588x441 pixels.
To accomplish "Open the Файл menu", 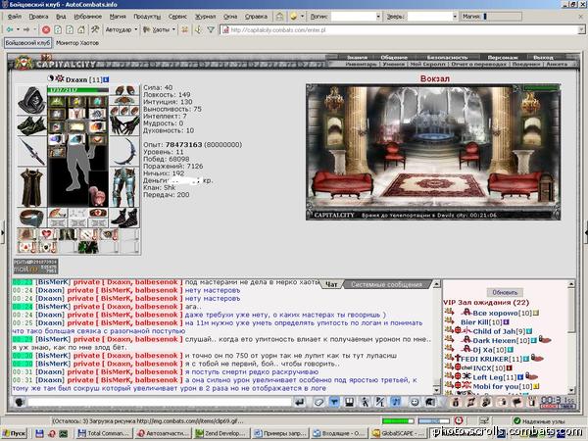I will [15, 17].
